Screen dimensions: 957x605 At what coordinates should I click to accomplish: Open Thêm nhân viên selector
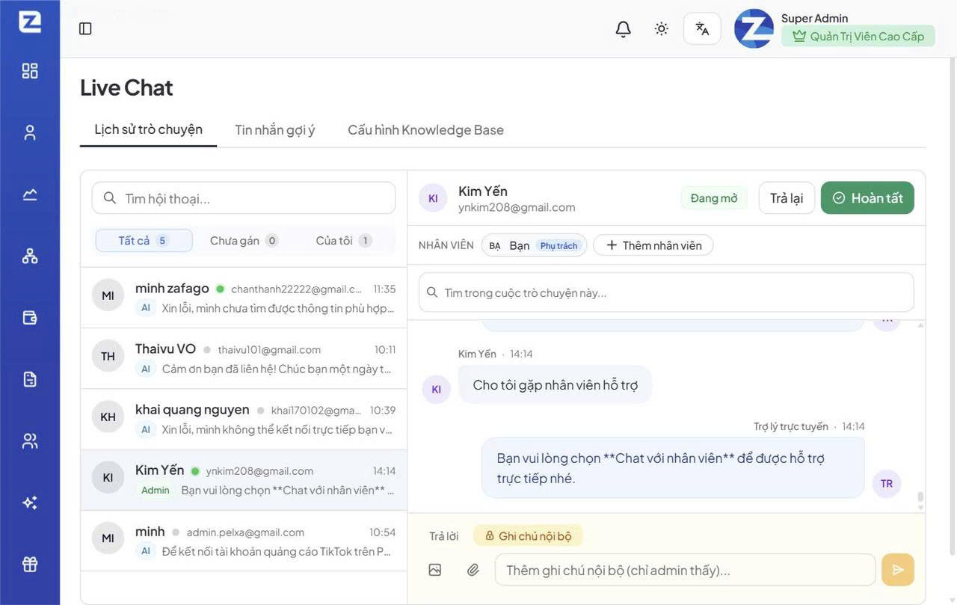[x=653, y=245]
